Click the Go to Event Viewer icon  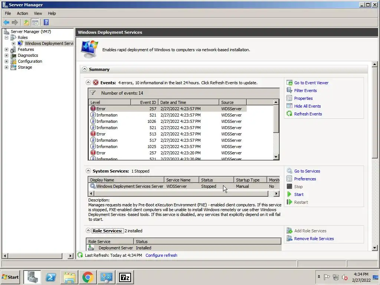[289, 83]
